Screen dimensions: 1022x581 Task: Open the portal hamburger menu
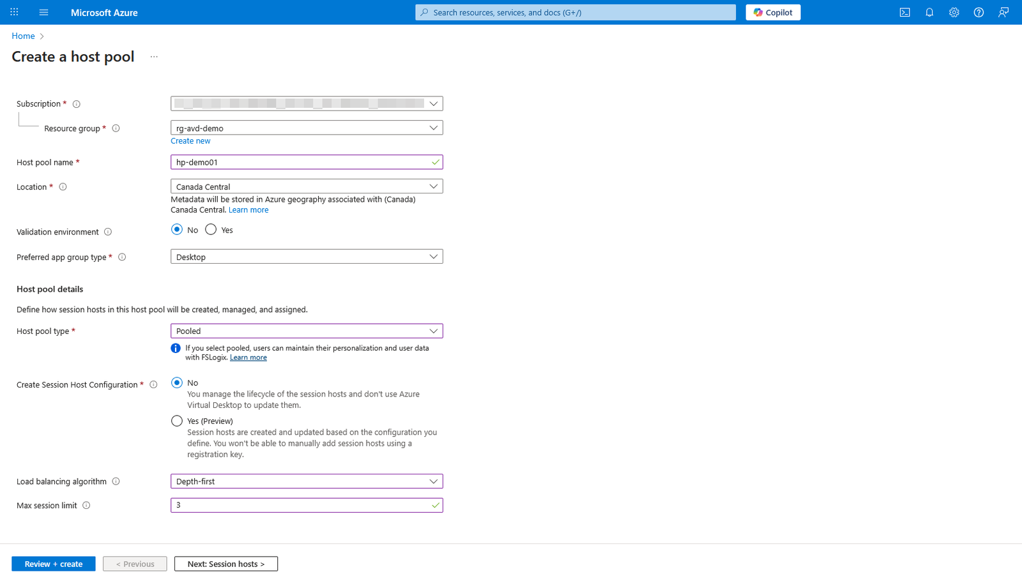(x=43, y=12)
